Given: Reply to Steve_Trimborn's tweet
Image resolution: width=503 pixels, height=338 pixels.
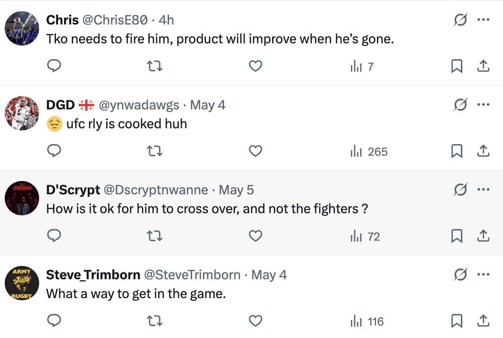Looking at the screenshot, I should coord(54,321).
